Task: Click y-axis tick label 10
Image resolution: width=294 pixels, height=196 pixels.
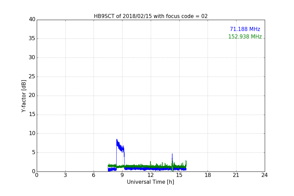Action: (x=32, y=133)
